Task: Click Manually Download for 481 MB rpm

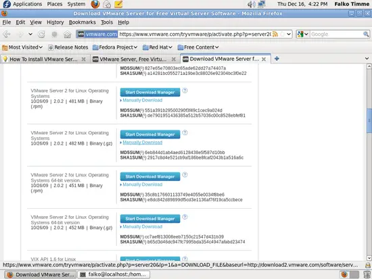Action: 142,100
